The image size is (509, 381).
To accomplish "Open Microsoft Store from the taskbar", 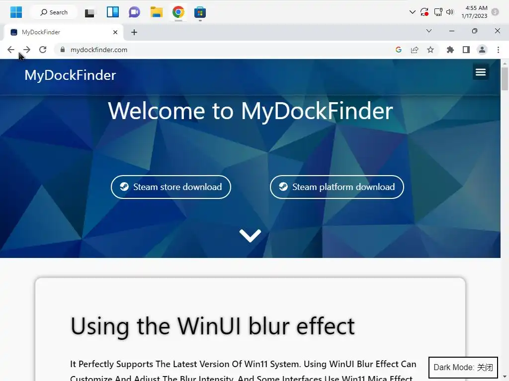I will (x=200, y=12).
